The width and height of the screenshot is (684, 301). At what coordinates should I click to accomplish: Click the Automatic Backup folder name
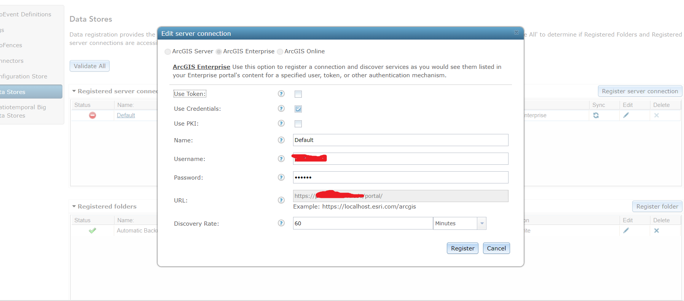[x=137, y=231]
